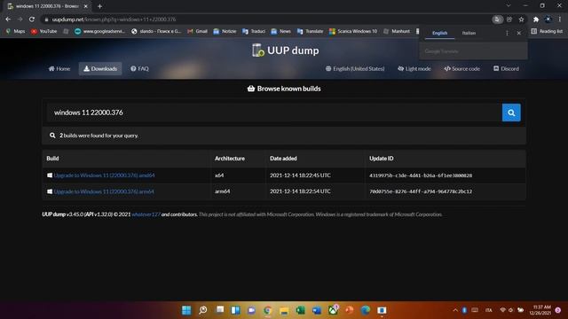Open the whatever127 author link
568x319 pixels.
(146, 214)
